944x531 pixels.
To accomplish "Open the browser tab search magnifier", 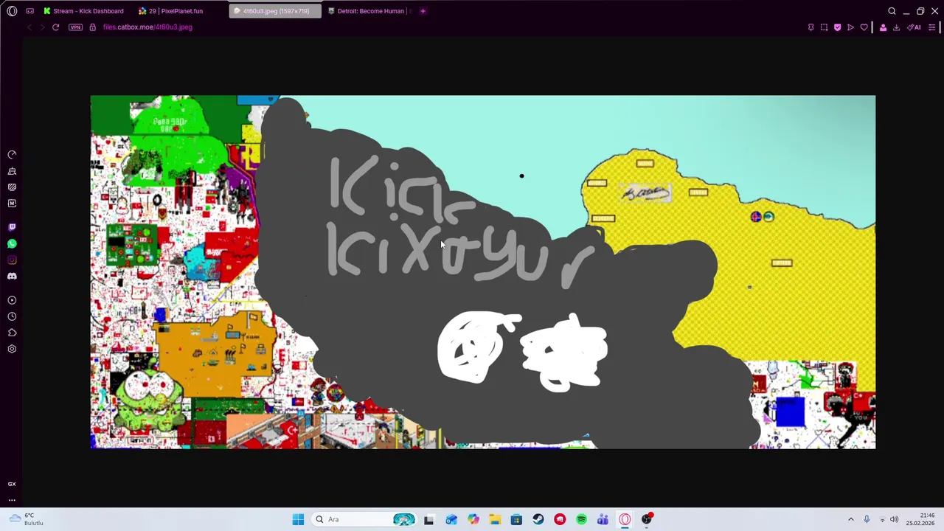I will point(892,11).
